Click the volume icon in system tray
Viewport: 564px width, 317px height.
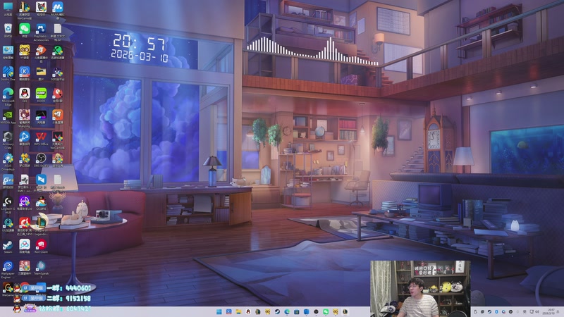tap(537, 311)
